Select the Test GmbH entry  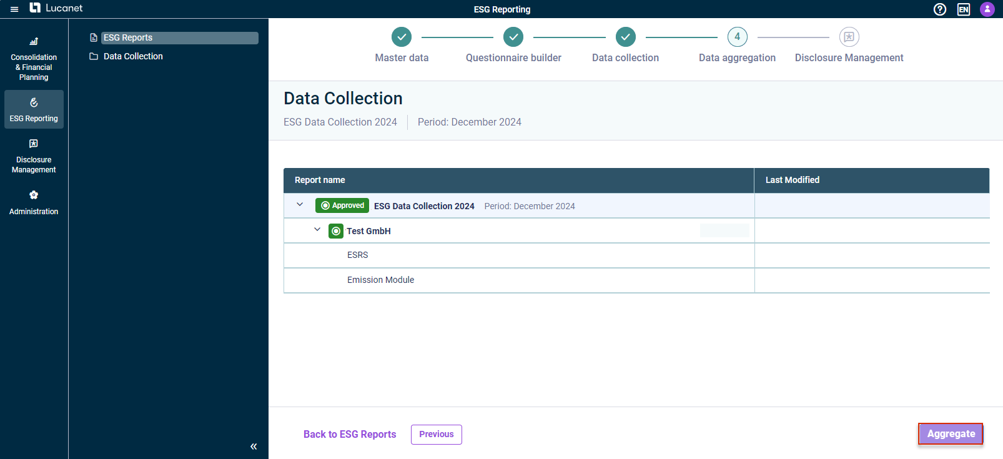click(x=368, y=231)
